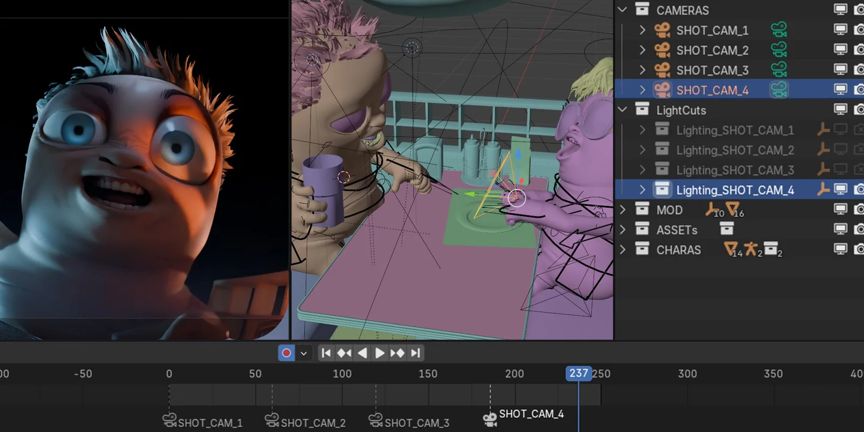
Task: Select the SHOT_CAM_2 row in outliner
Action: [739, 50]
